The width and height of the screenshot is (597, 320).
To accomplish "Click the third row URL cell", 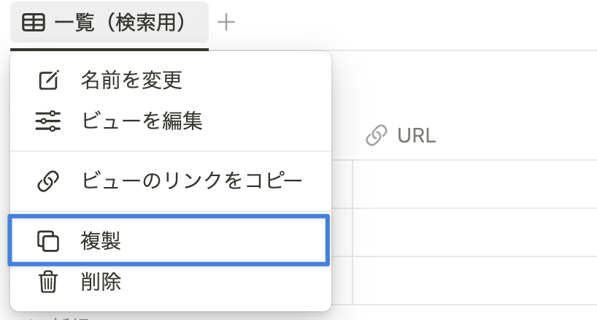I will 474,281.
